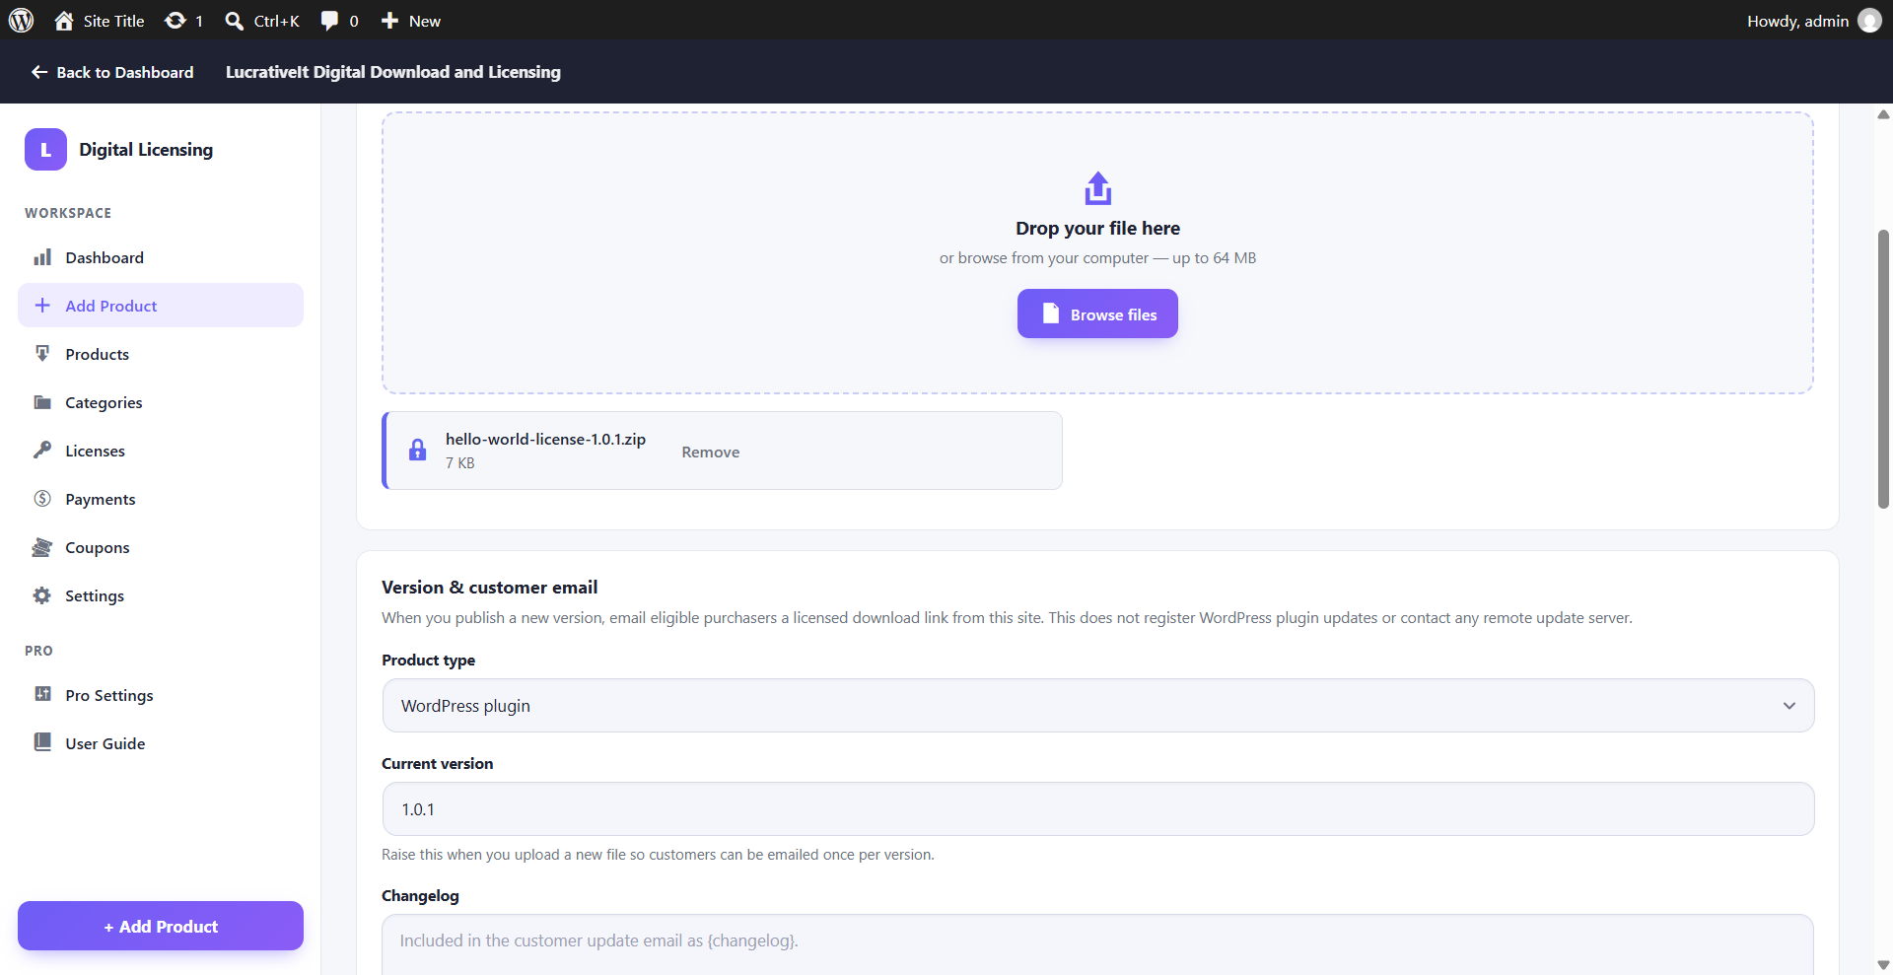Open the Site Title home icon
The height and width of the screenshot is (975, 1893).
(x=64, y=21)
